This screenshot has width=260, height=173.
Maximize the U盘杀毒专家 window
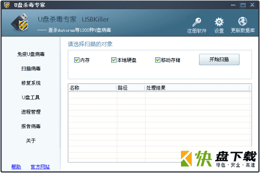[x=243, y=5]
